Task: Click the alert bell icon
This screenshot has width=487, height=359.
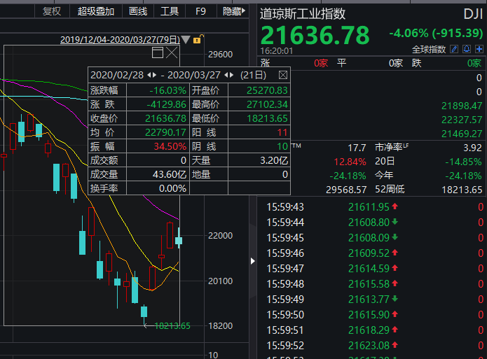Action: pyautogui.click(x=467, y=49)
